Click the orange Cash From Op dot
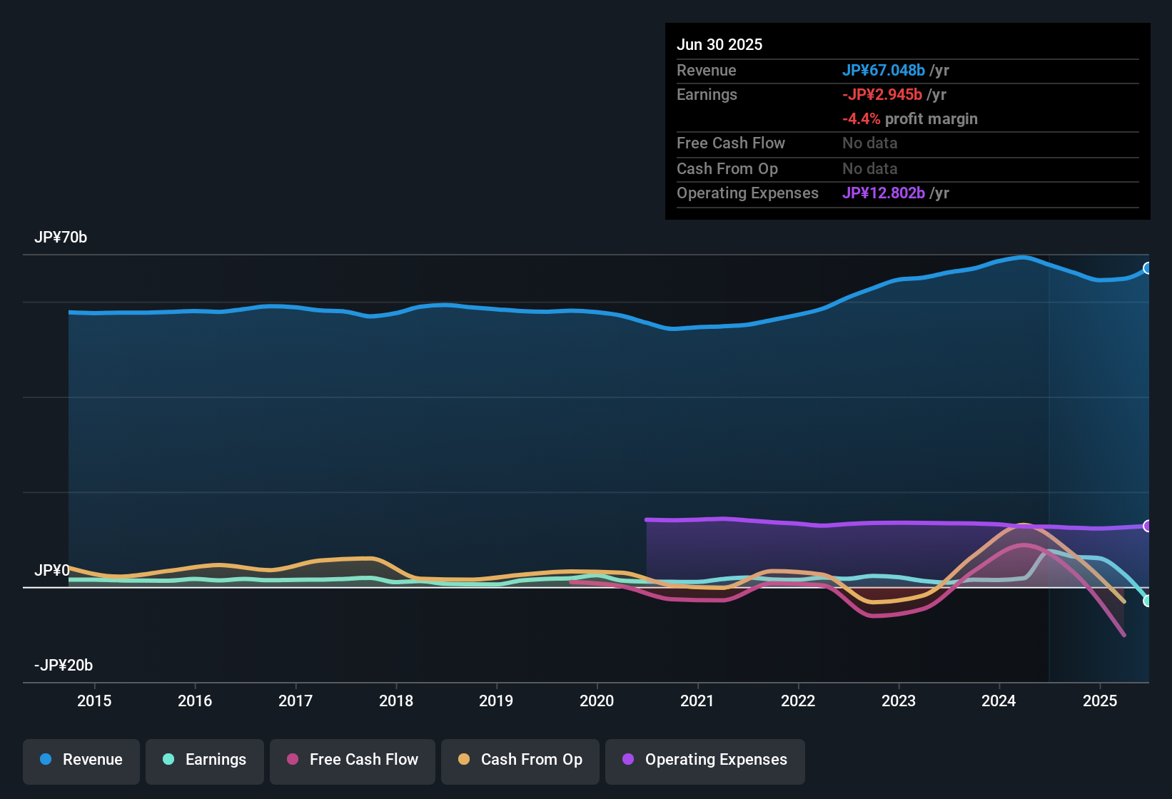The image size is (1172, 799). [464, 759]
